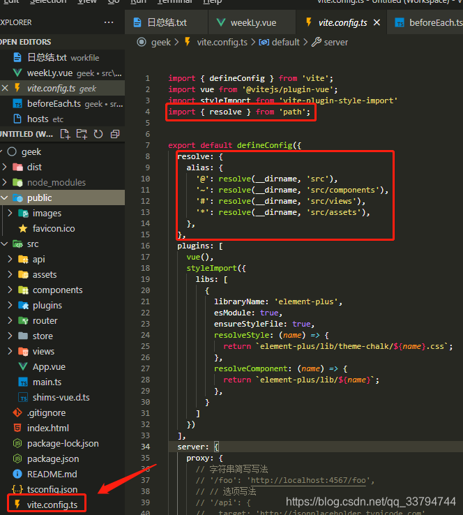Screen dimensions: 463x515
Task: Click the TS icon beside main.ts
Action: 23,382
